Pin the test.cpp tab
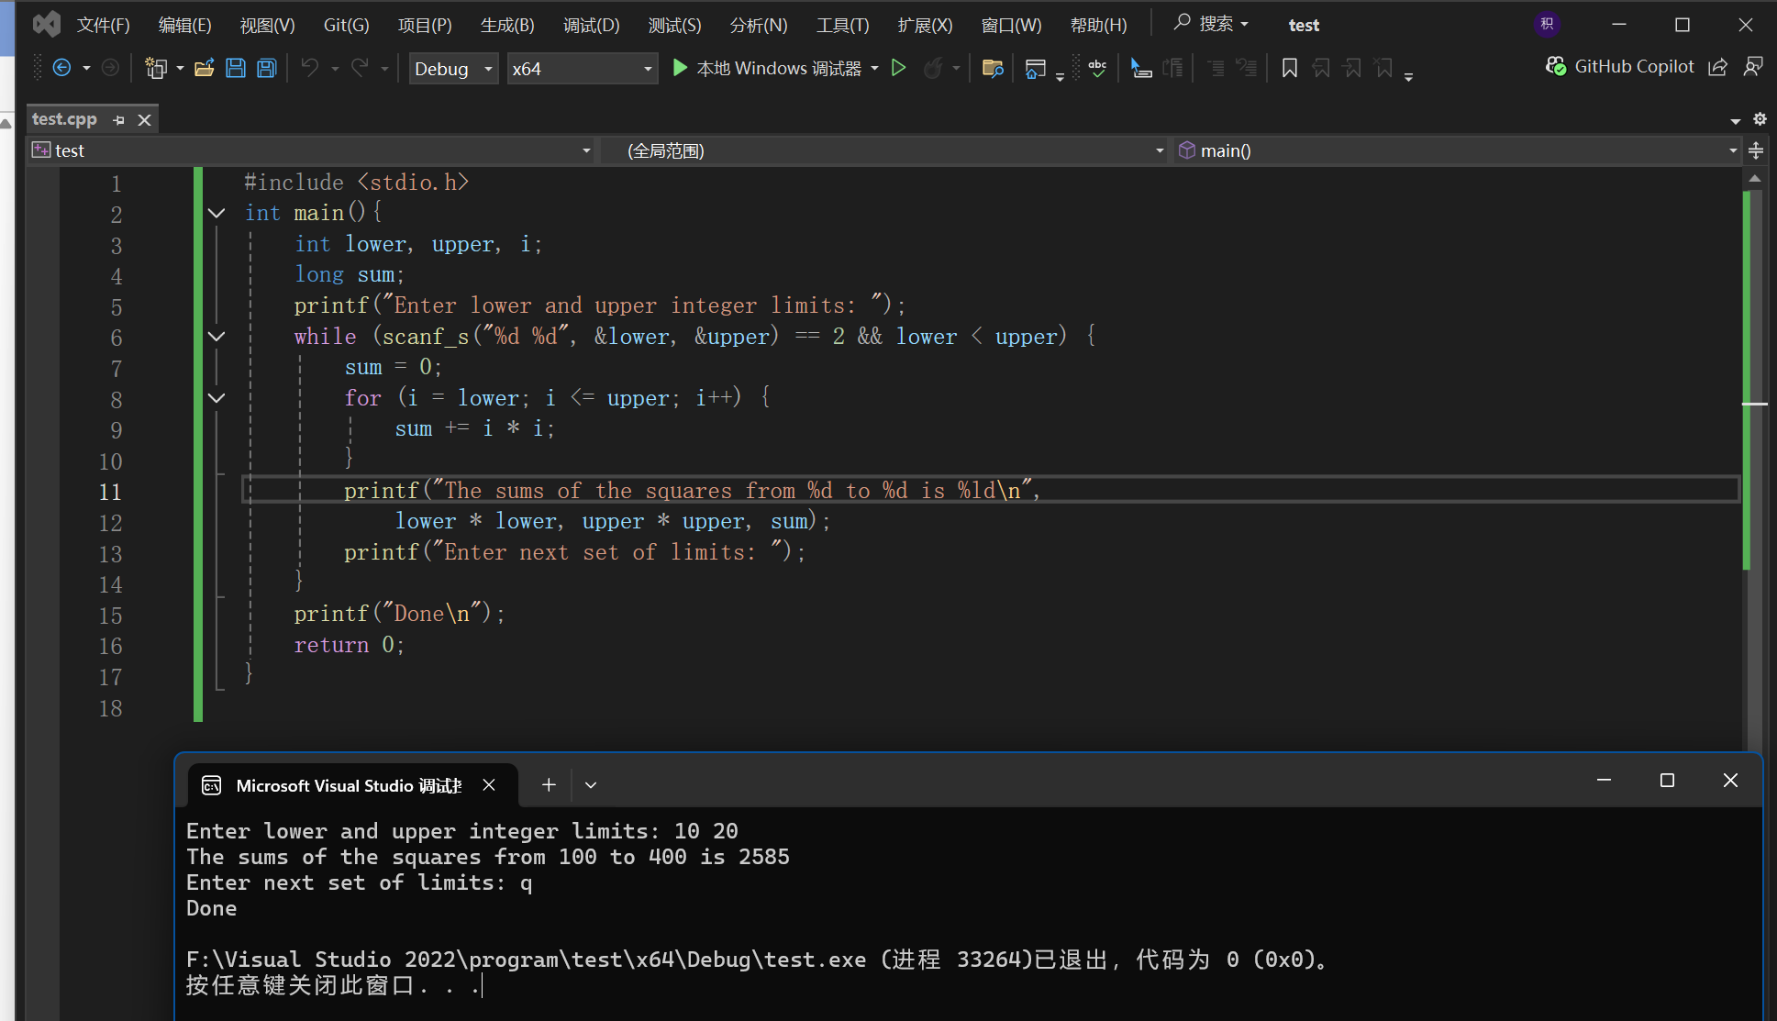The image size is (1777, 1021). click(x=118, y=120)
